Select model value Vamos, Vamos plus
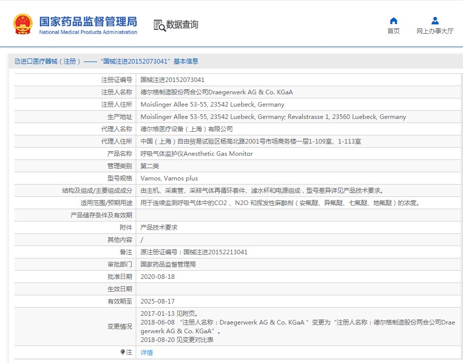Image resolution: width=463 pixels, height=363 pixels. pos(169,178)
